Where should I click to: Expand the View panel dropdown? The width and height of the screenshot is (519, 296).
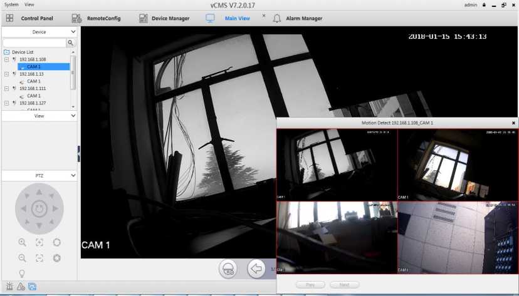coord(73,116)
